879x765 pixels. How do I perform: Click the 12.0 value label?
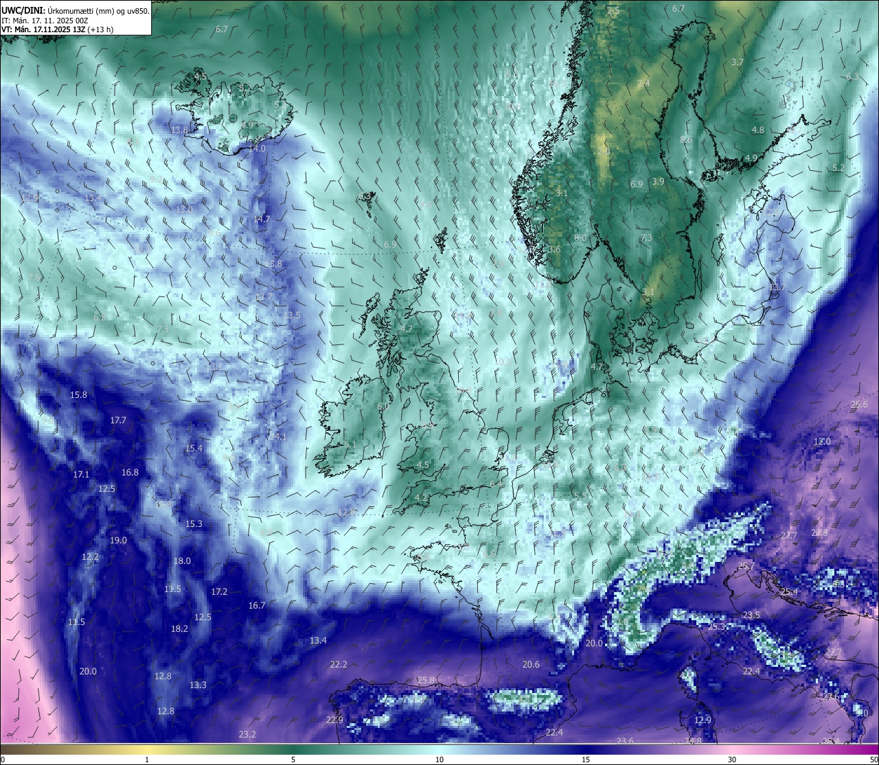pyautogui.click(x=822, y=442)
